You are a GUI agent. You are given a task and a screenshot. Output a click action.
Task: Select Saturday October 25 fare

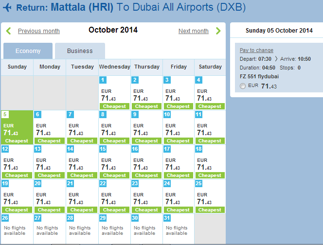[210, 196]
